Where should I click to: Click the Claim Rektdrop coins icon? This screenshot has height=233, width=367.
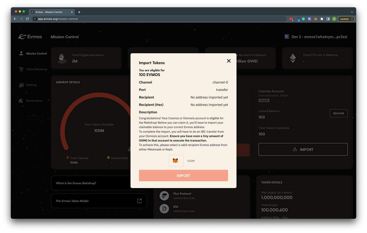[21, 69]
